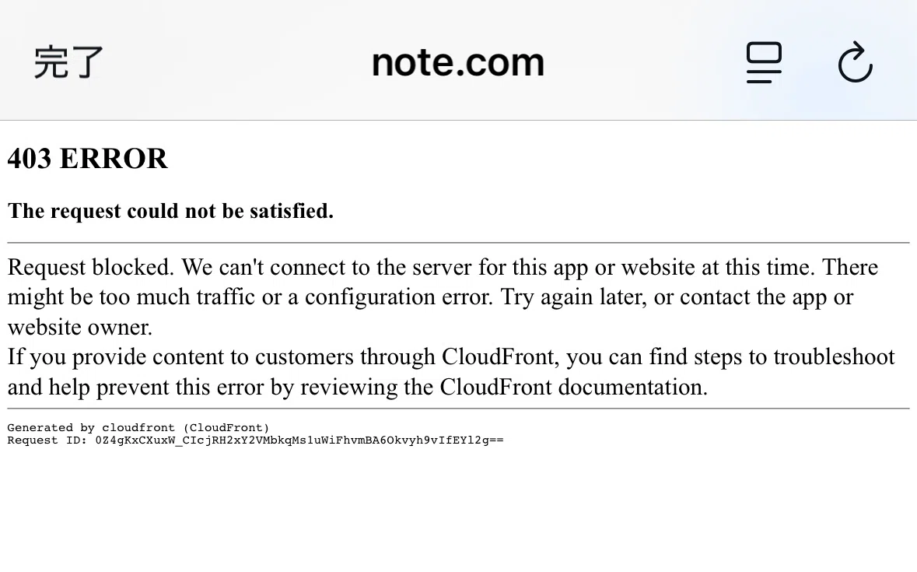This screenshot has height=572, width=917.
Task: Click the phrase "Try again later"
Action: coord(572,297)
